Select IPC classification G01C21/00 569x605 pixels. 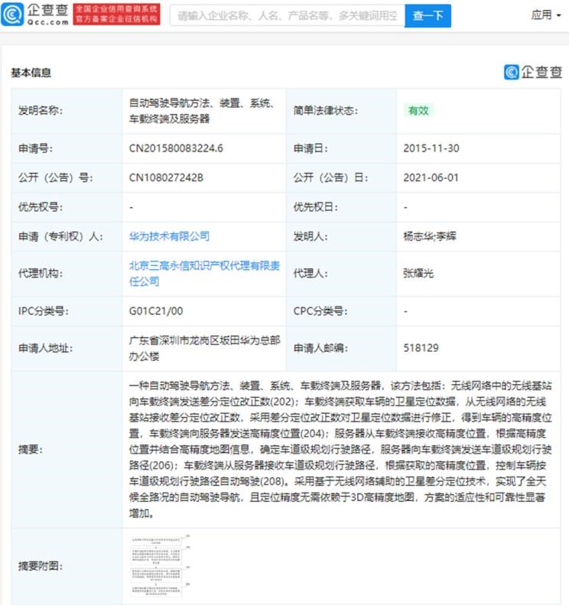pyautogui.click(x=156, y=311)
